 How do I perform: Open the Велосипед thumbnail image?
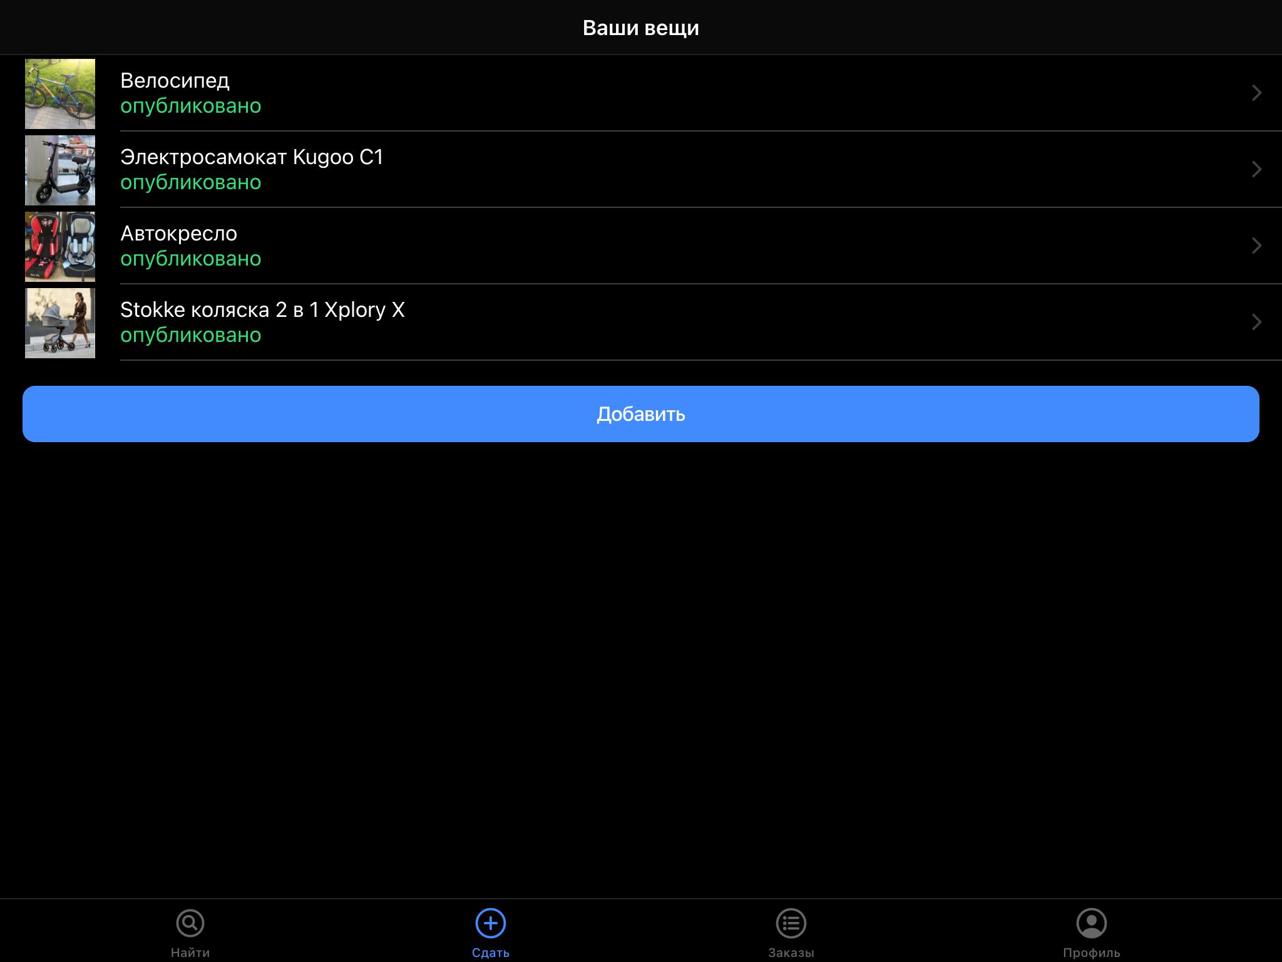click(60, 94)
